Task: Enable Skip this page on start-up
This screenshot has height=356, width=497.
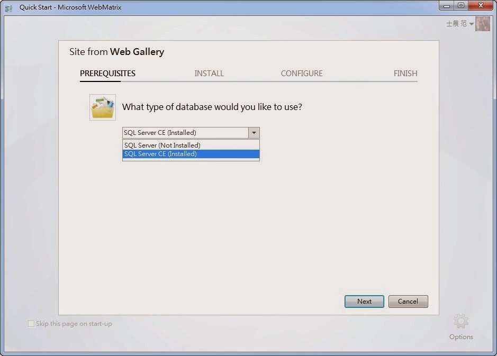Action: click(x=31, y=324)
